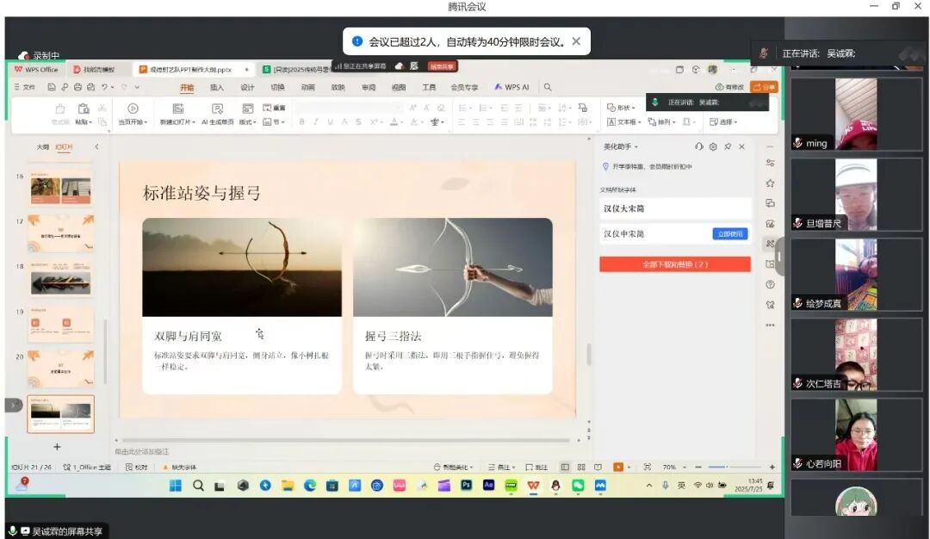Click the 双脚与肩同宽 heading on slide
This screenshot has height=539, width=930.
(x=188, y=336)
